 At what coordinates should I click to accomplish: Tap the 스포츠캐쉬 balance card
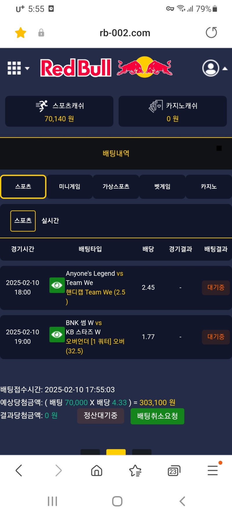click(59, 111)
